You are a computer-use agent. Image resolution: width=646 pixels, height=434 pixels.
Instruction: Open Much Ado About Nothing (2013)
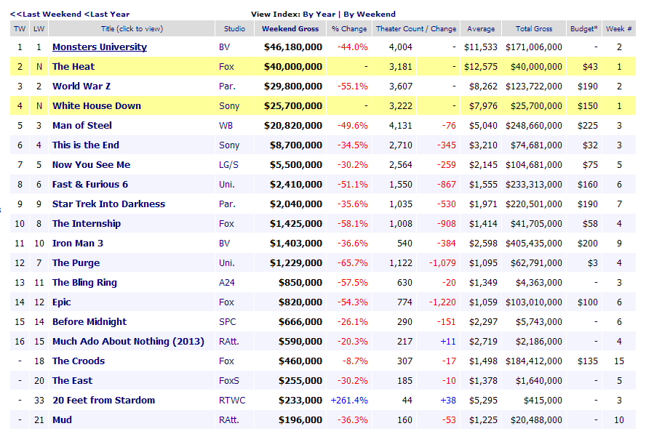(128, 342)
